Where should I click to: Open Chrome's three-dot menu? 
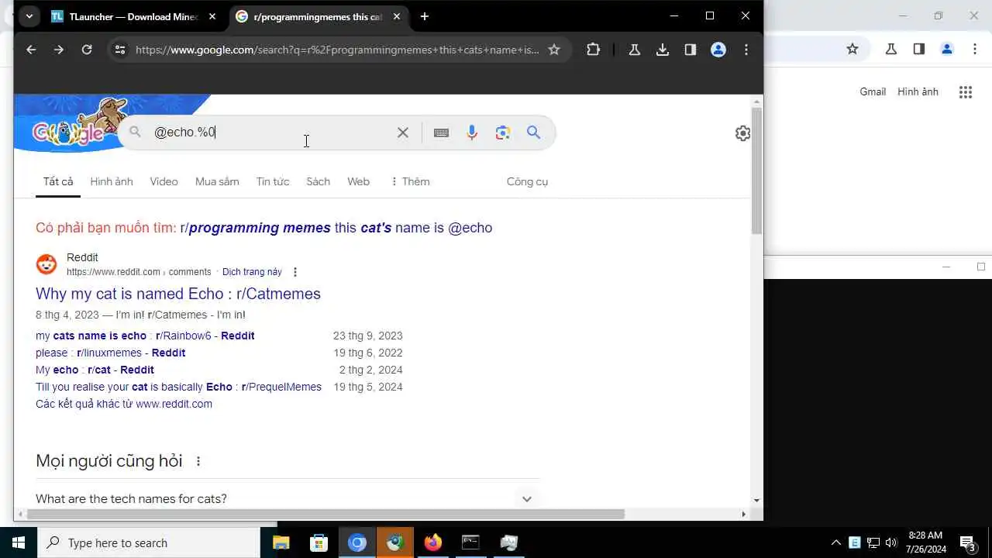(746, 50)
